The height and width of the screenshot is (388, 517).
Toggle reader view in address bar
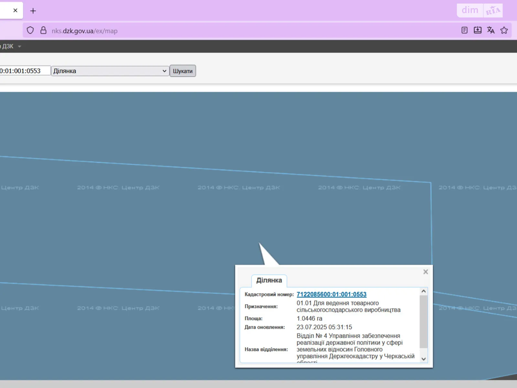click(464, 30)
